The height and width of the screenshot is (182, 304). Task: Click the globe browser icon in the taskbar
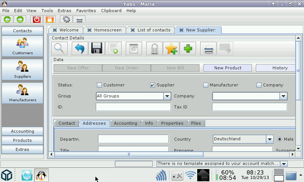[27, 175]
